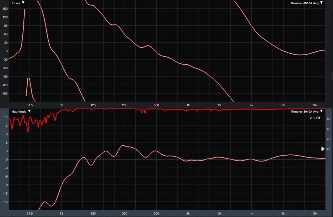
Task: Click the magnitude trace peak near 250 Hz
Action: coord(123,146)
